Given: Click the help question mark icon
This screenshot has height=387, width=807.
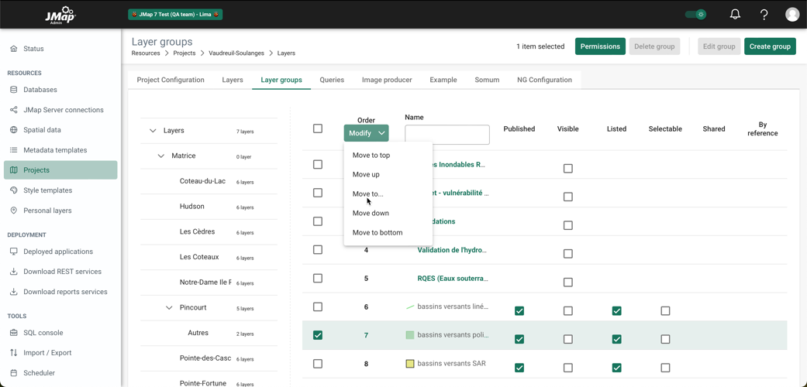Looking at the screenshot, I should click(x=764, y=14).
